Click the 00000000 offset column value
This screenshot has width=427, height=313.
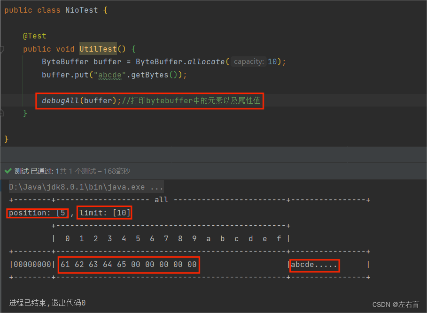click(x=32, y=264)
